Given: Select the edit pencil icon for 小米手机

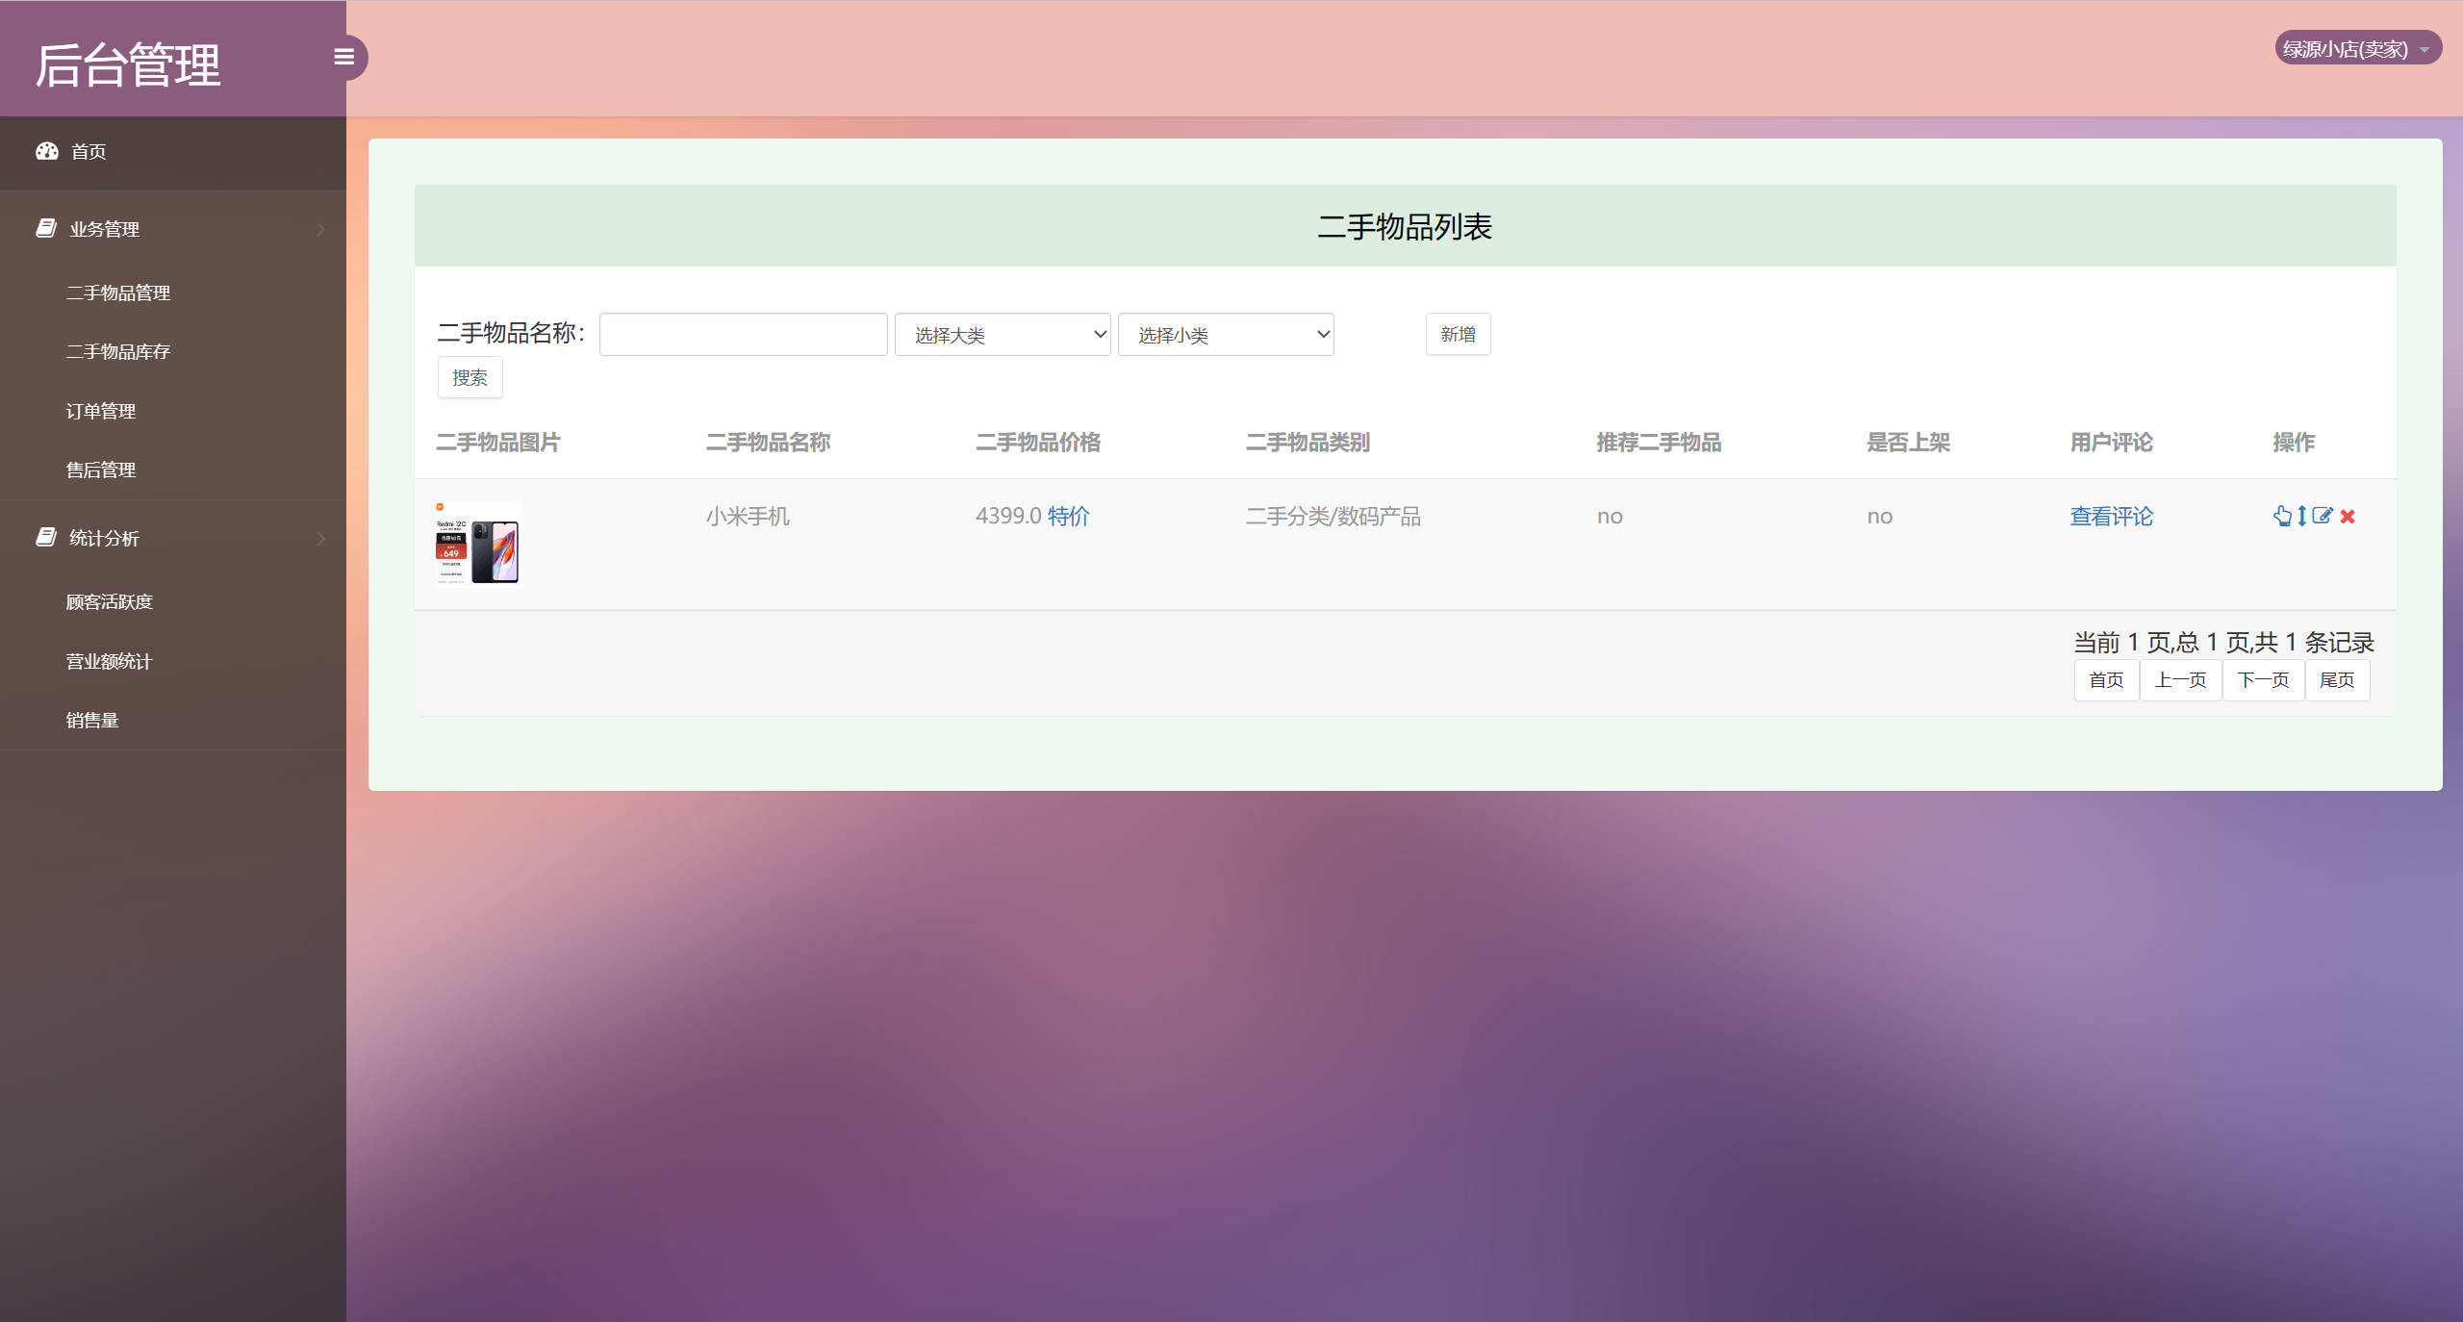Looking at the screenshot, I should coord(2323,516).
